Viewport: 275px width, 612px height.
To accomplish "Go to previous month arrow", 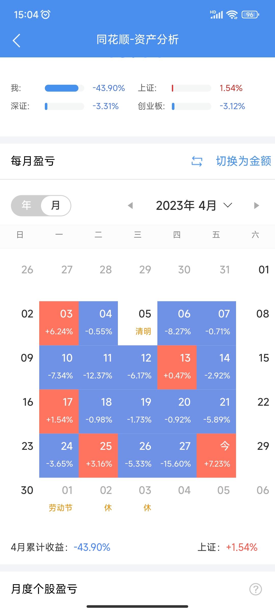I will click(x=130, y=206).
